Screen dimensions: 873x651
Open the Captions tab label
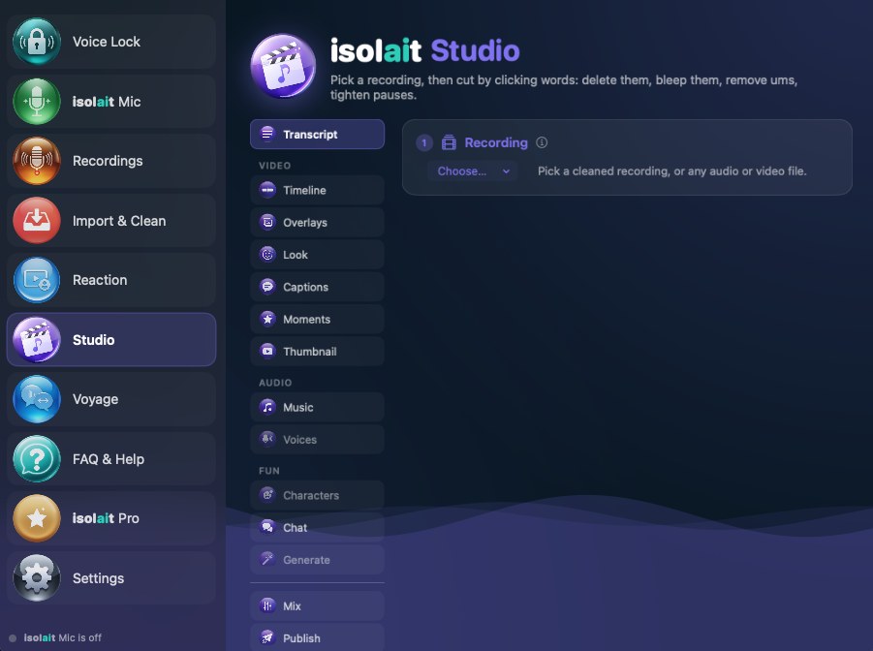(x=305, y=288)
